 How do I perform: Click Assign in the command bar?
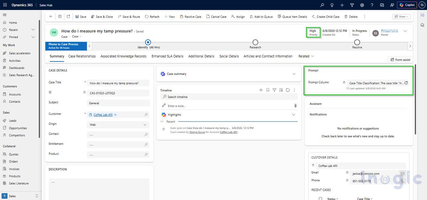coord(238,17)
